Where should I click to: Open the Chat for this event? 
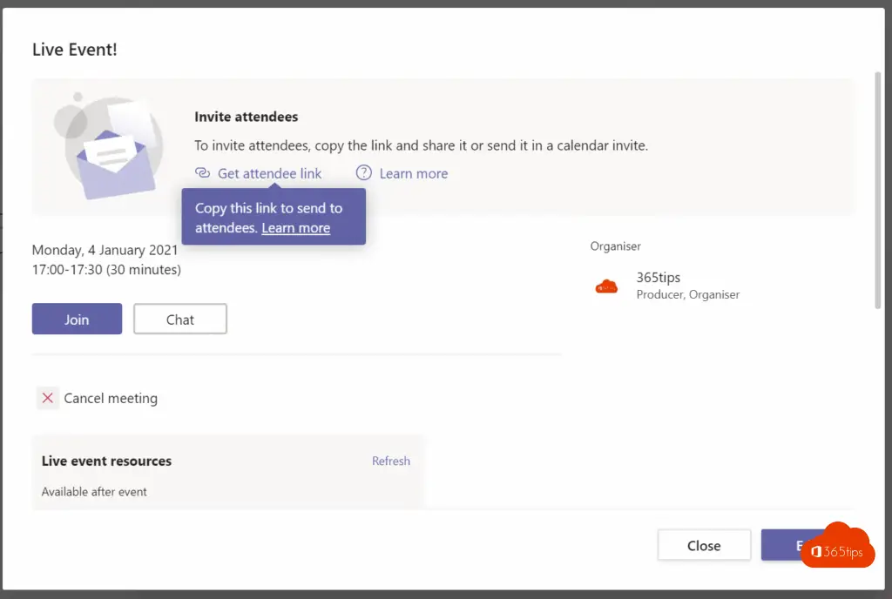coord(180,320)
